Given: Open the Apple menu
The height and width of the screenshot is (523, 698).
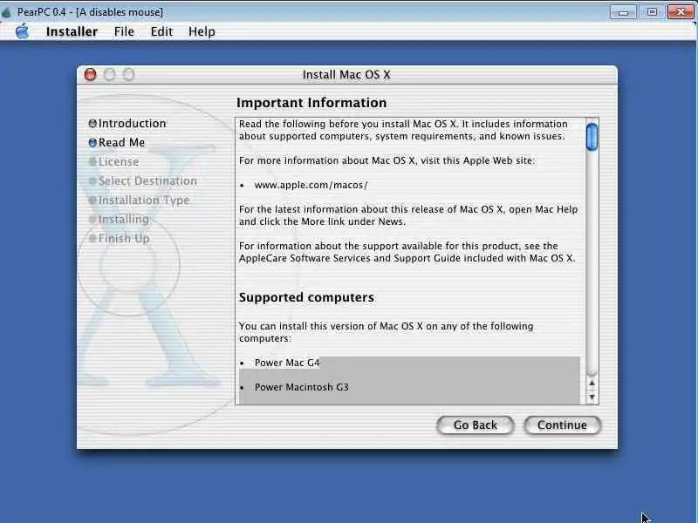Looking at the screenshot, I should 23,31.
